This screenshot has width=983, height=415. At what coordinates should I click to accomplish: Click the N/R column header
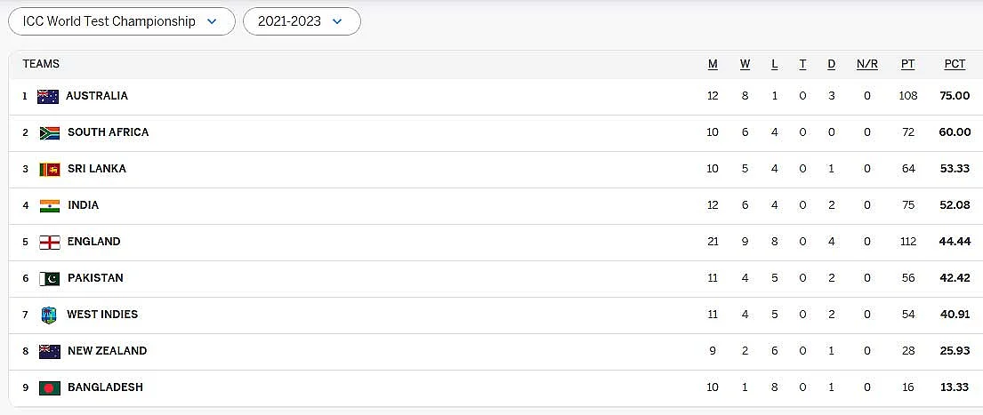pyautogui.click(x=867, y=65)
